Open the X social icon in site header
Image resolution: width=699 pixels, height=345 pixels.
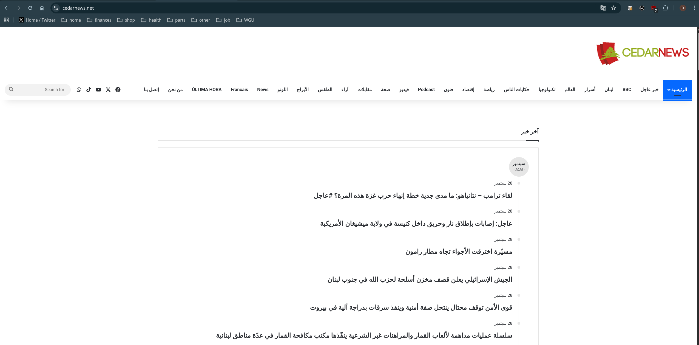tap(108, 90)
